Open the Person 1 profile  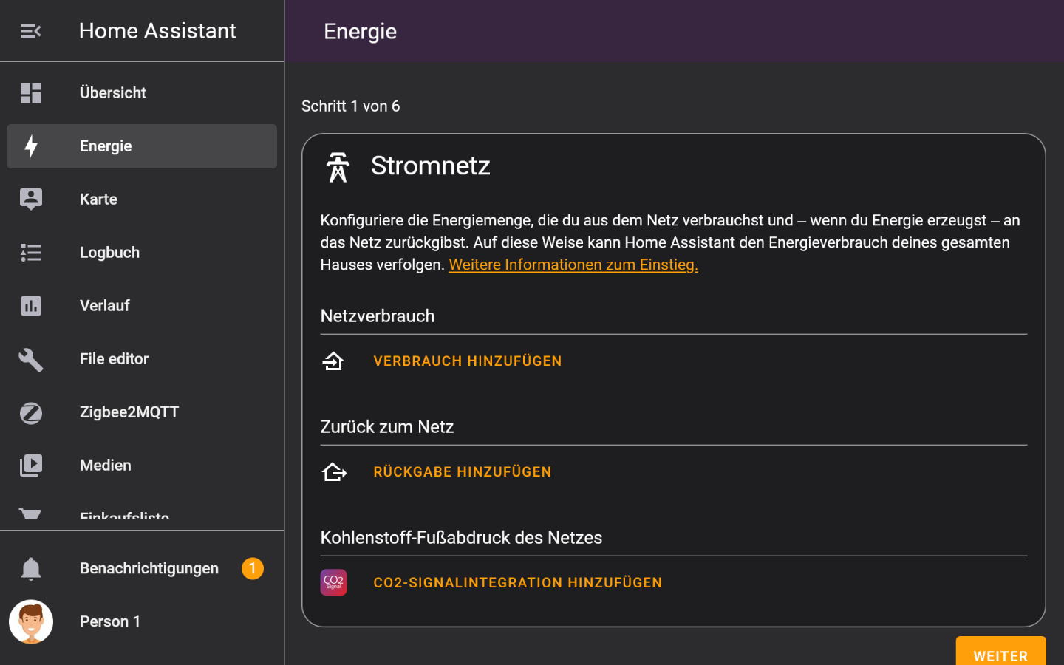pos(142,621)
